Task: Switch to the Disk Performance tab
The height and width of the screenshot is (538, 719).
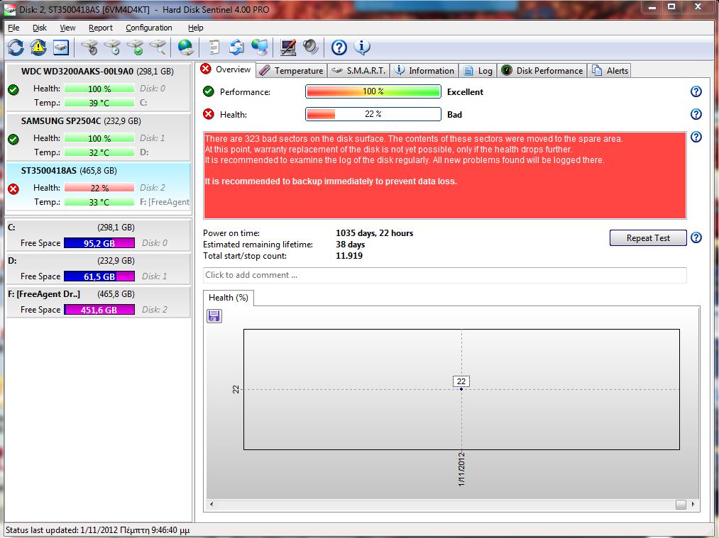Action: pyautogui.click(x=542, y=70)
